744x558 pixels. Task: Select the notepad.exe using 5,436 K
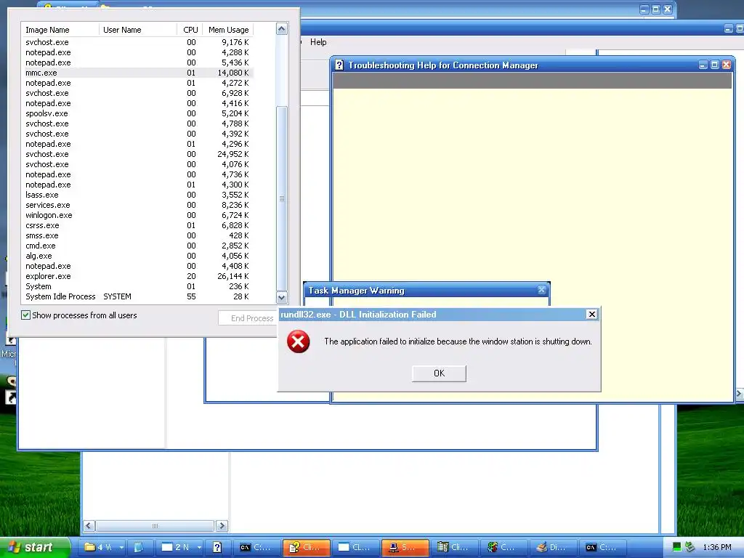click(x=137, y=62)
